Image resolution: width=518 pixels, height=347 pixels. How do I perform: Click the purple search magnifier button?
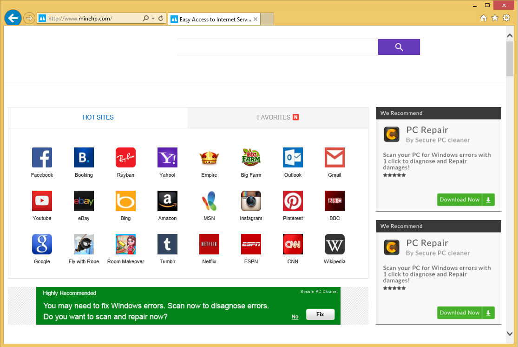click(x=399, y=47)
